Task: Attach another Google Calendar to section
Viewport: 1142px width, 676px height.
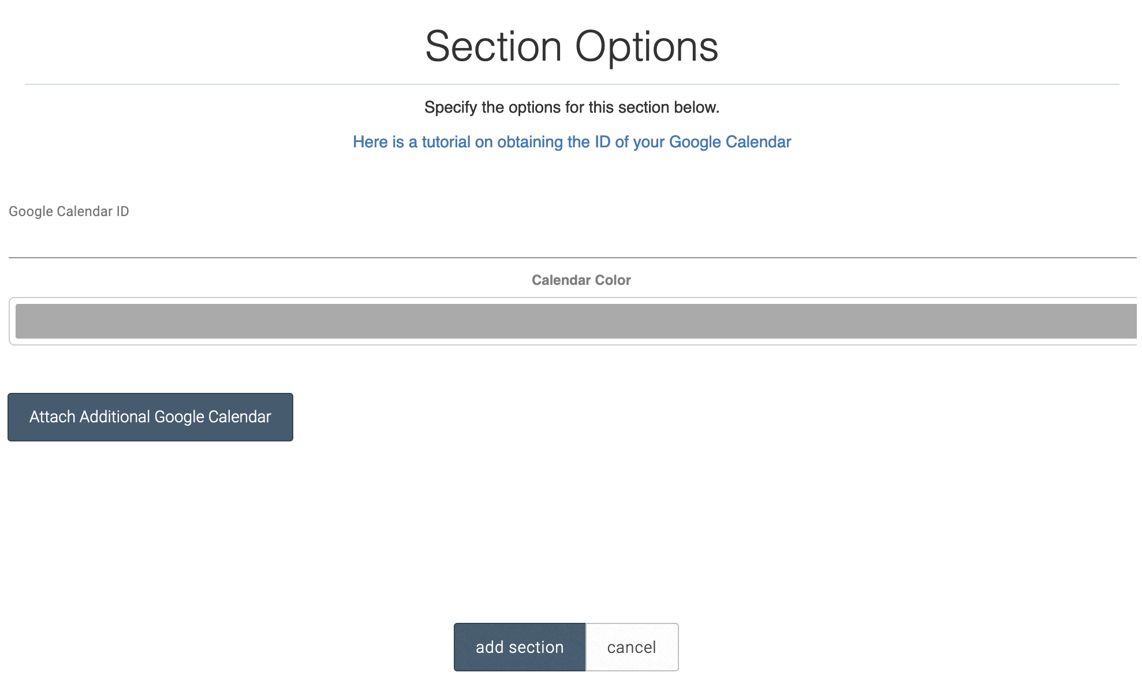Action: pos(150,417)
